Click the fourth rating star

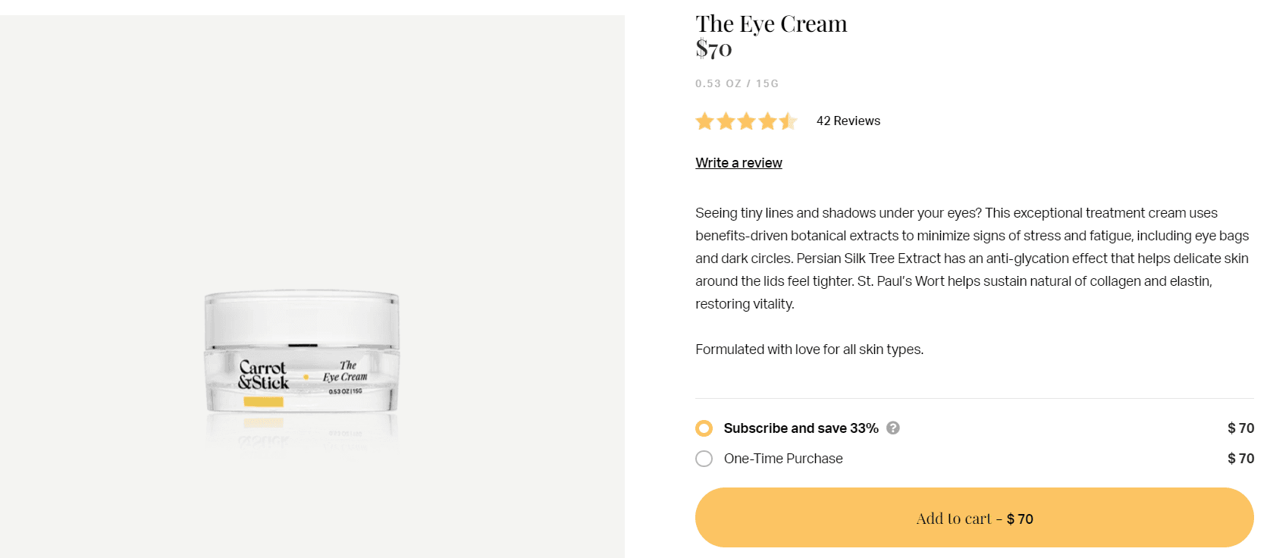click(768, 121)
